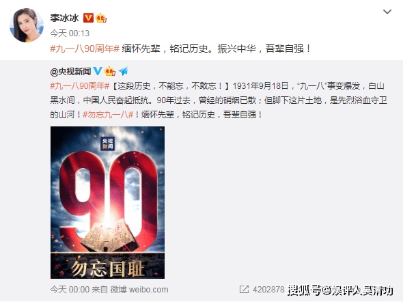Expand the post options chevron menu
The width and height of the screenshot is (403, 302).
click(x=387, y=12)
